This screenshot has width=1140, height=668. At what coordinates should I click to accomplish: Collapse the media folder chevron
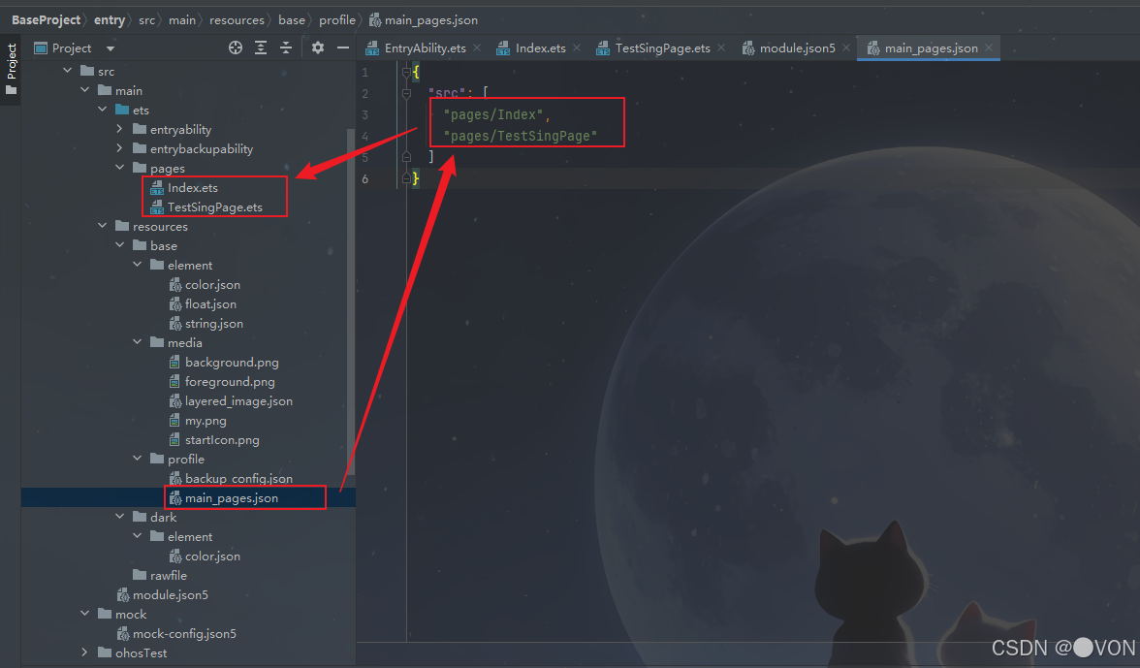click(x=138, y=342)
